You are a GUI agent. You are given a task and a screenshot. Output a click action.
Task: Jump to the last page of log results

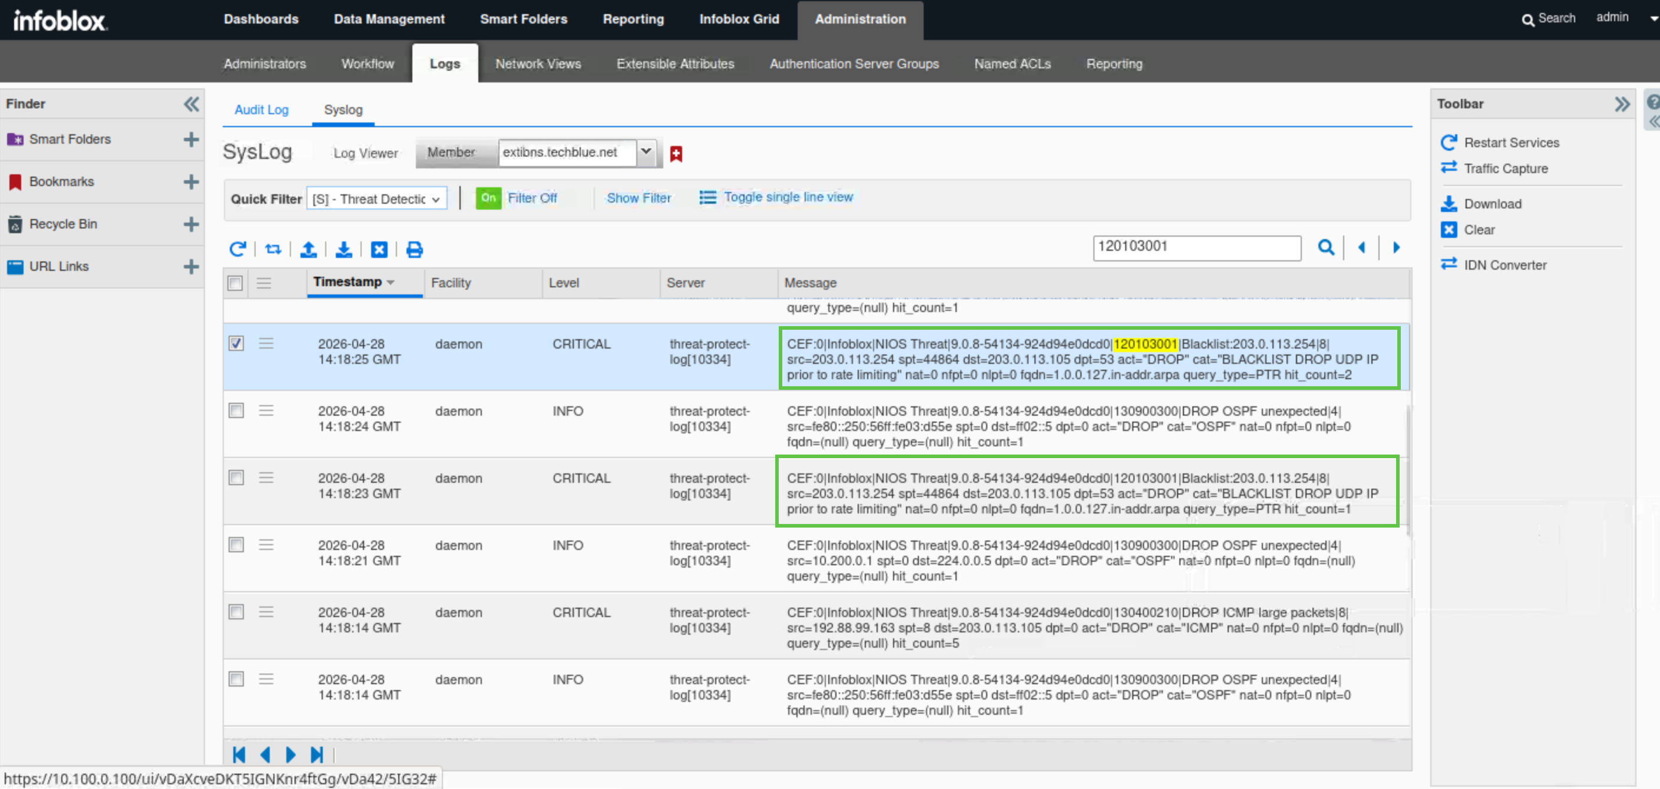[x=317, y=754]
